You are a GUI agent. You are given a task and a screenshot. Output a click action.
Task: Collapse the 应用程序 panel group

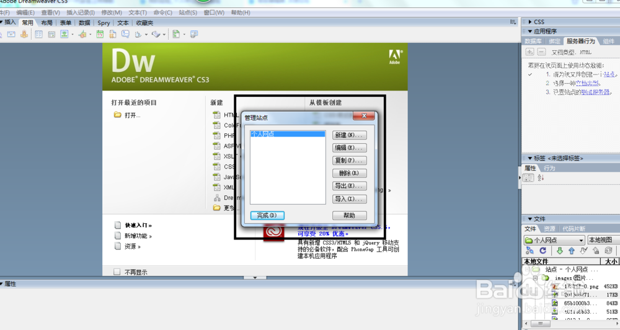(530, 31)
